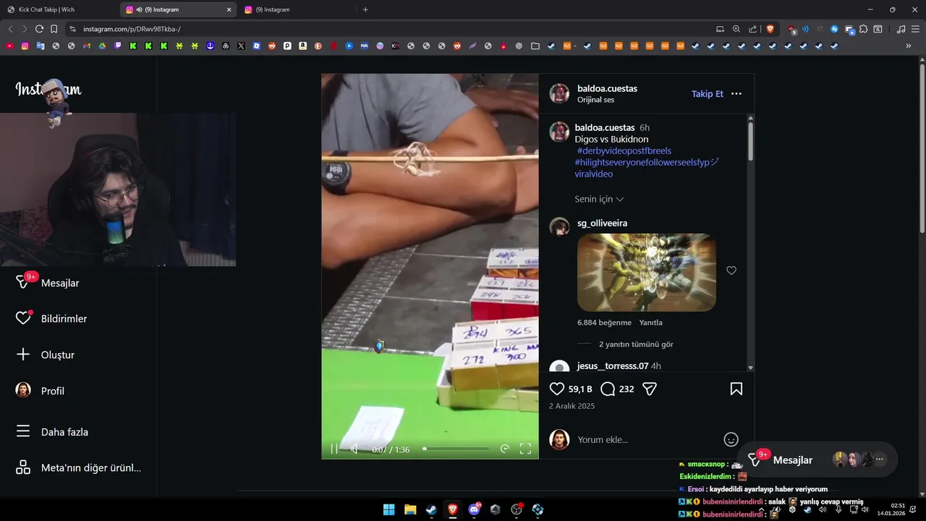Open the #derbyvideopostfbreels hashtag
The image size is (926, 521).
tap(624, 151)
